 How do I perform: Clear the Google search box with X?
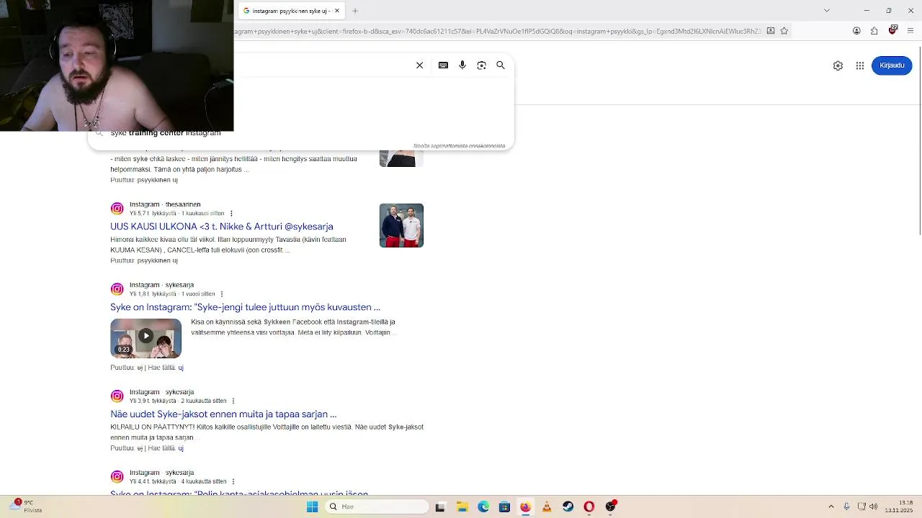tap(419, 65)
